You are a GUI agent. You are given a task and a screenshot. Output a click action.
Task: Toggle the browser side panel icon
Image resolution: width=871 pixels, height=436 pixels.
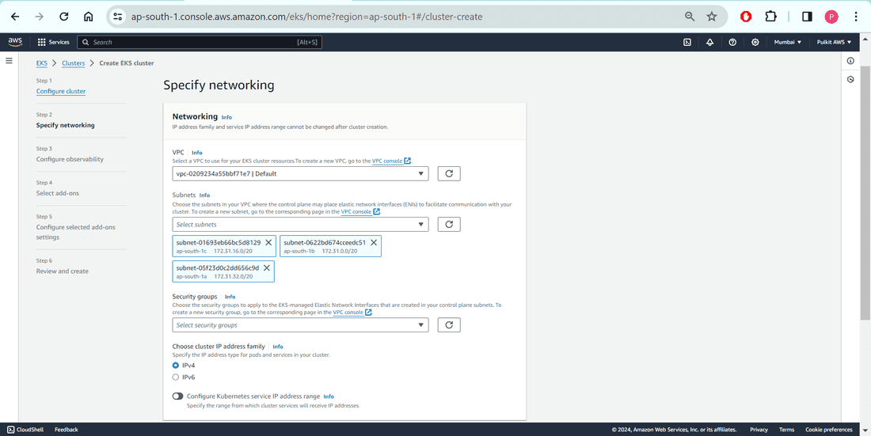coord(807,17)
